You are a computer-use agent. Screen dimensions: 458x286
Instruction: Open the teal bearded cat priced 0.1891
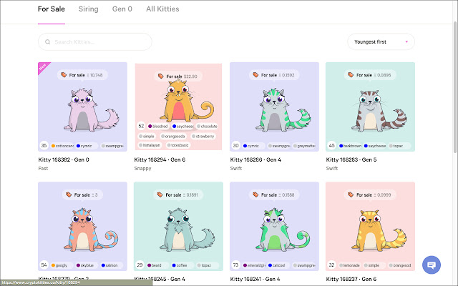pyautogui.click(x=178, y=226)
